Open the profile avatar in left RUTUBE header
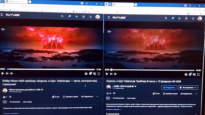Screen dimensions: 205x115 click(x=97, y=17)
